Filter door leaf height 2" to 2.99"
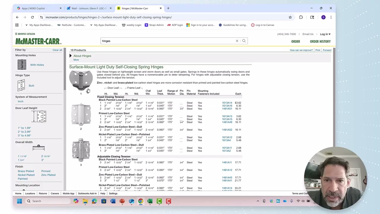The image size is (380, 214). point(24,132)
